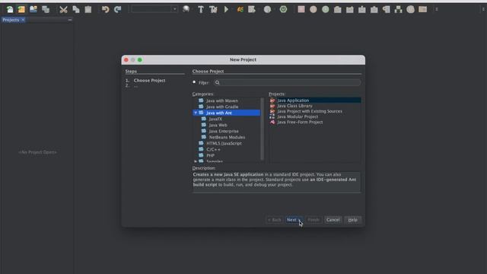Click the red square stop debugger icon
The image size is (487, 274).
[x=301, y=9]
